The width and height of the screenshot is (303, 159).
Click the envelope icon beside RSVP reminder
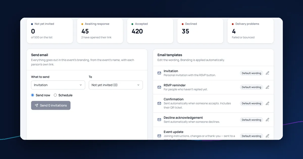pos(159,87)
